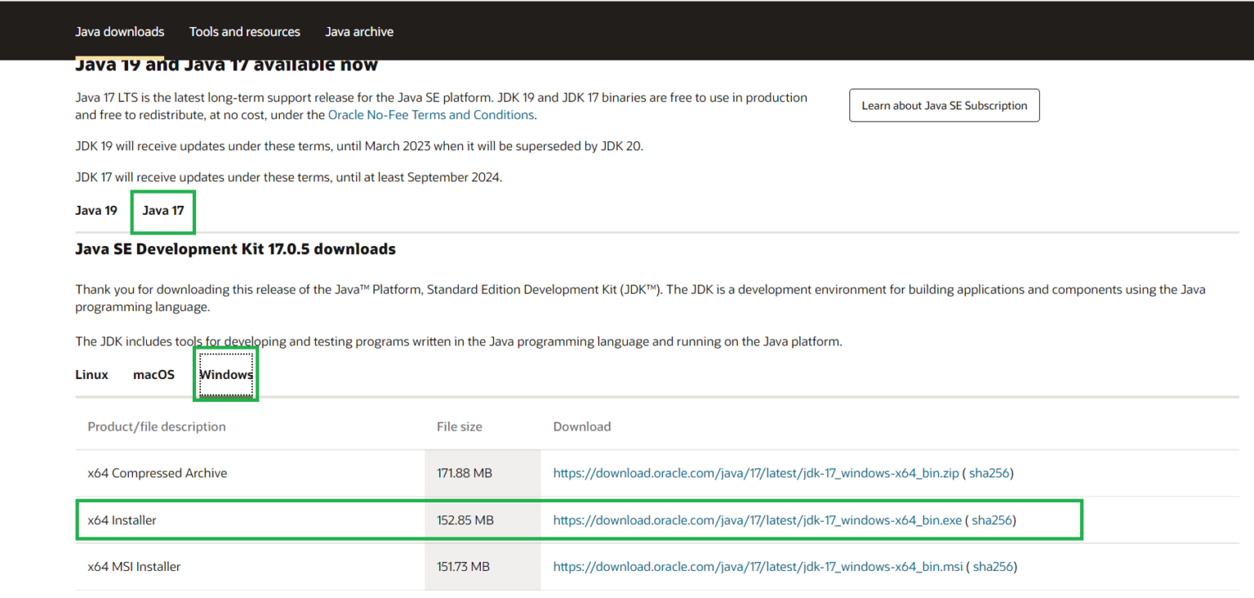Open Tools and resources in top navigation

tap(244, 32)
